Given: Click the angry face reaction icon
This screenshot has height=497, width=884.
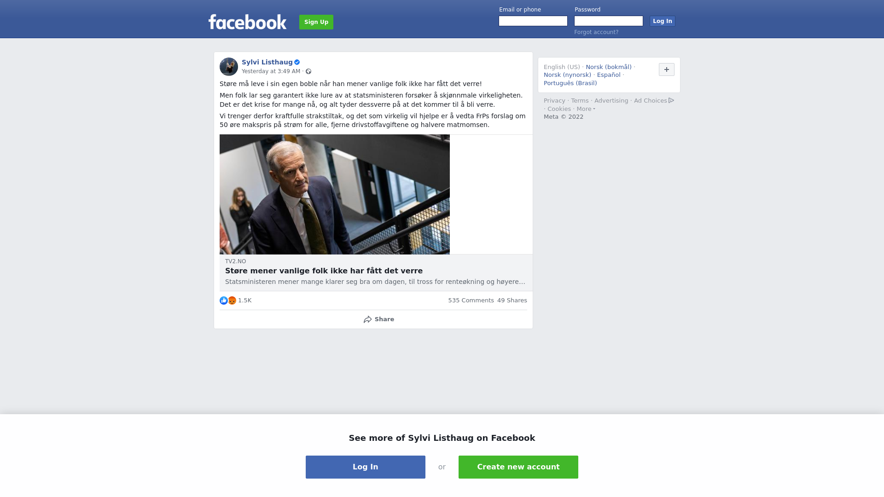Looking at the screenshot, I should [232, 301].
